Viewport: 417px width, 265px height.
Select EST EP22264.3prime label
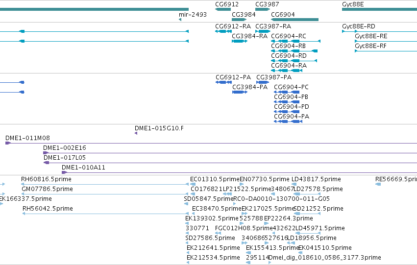289,219
